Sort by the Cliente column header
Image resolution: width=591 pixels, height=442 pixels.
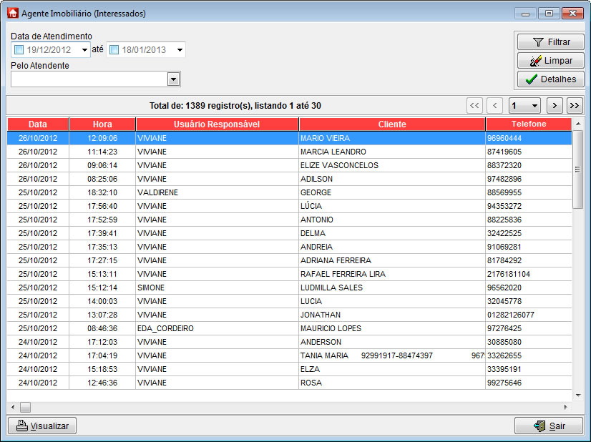392,124
